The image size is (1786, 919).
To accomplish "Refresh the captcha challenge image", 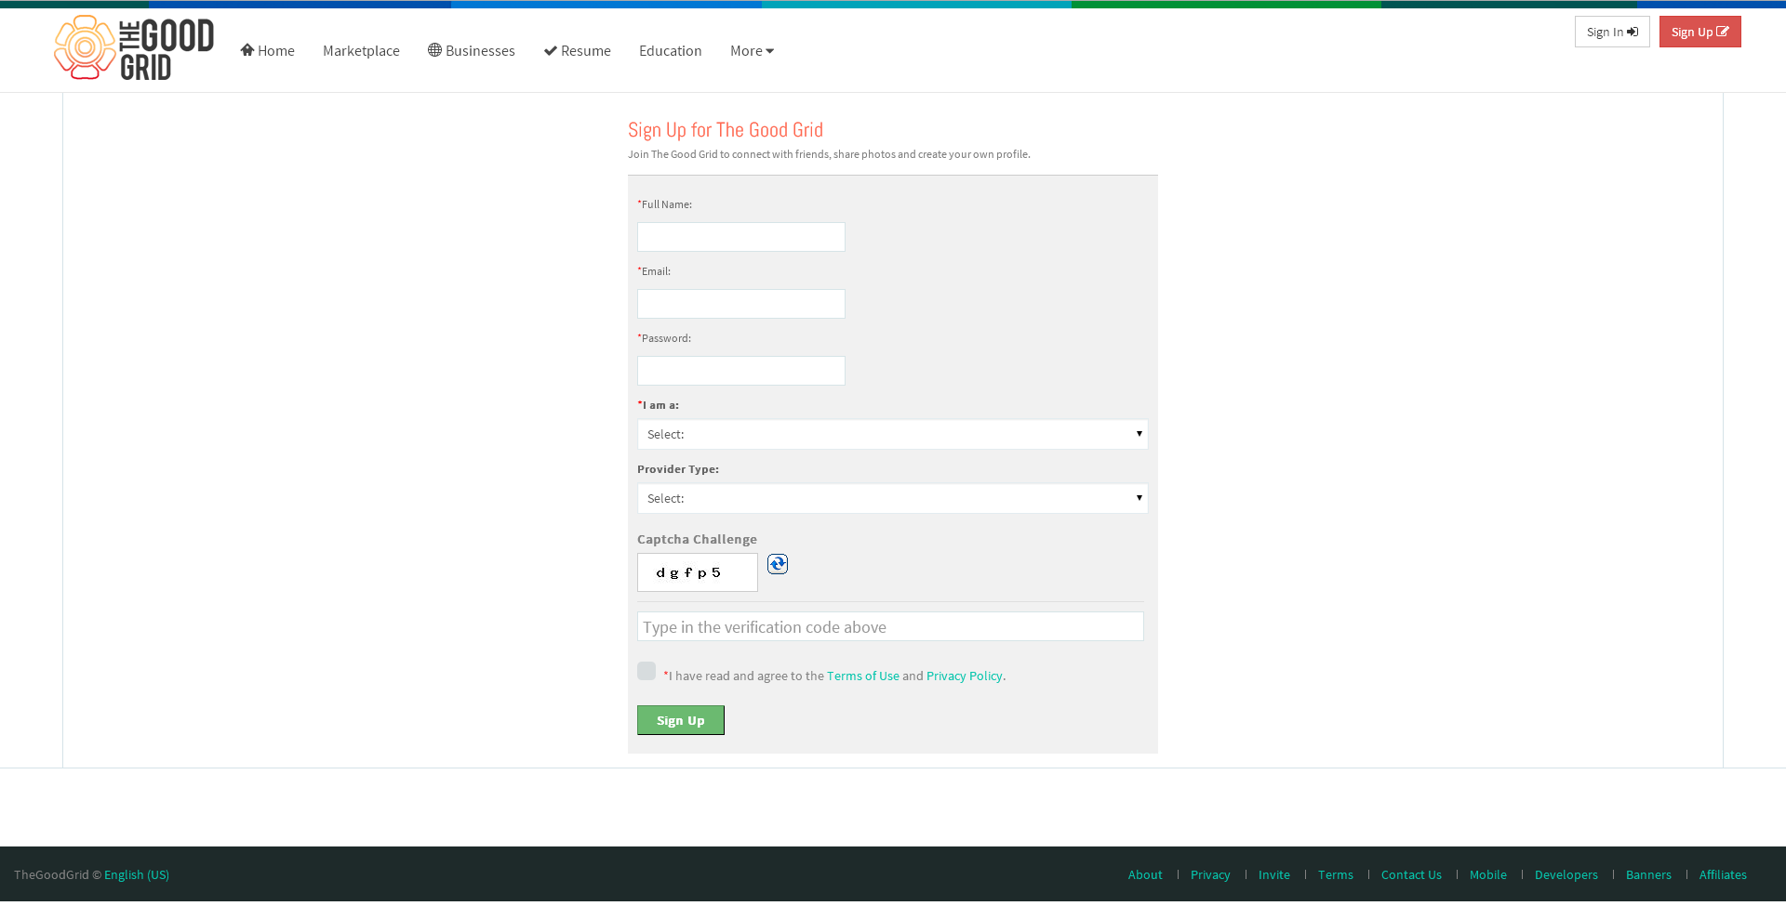I will [x=778, y=564].
